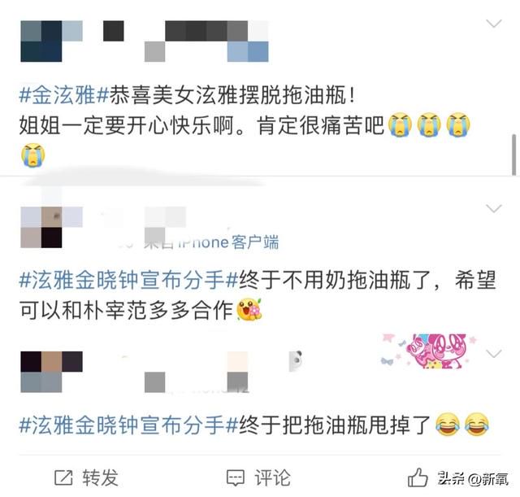Open the first post's pixelated avatar
520x497 pixels.
pyautogui.click(x=51, y=41)
